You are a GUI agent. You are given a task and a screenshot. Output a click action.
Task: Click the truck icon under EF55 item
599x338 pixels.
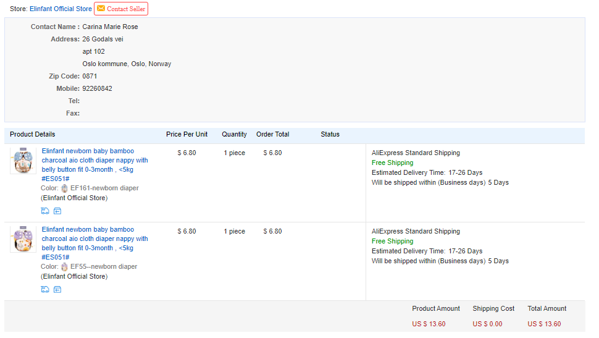coord(45,289)
